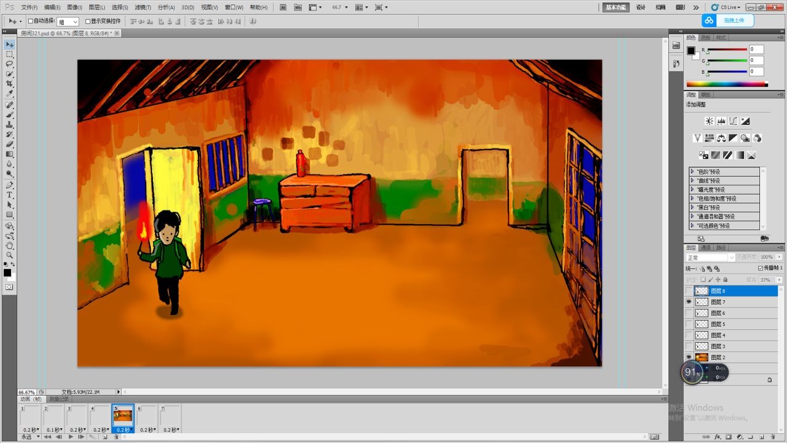Open the 永远 loop options dropdown
The image size is (787, 443).
point(30,437)
